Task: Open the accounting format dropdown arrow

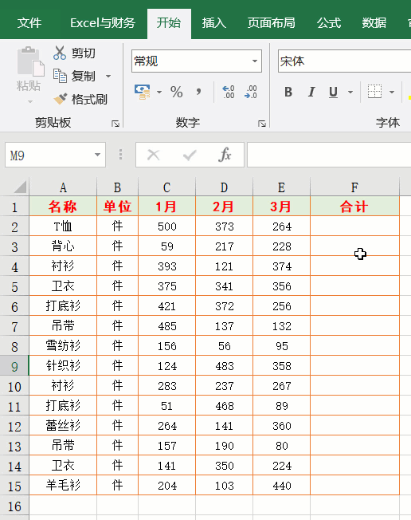Action: point(159,92)
